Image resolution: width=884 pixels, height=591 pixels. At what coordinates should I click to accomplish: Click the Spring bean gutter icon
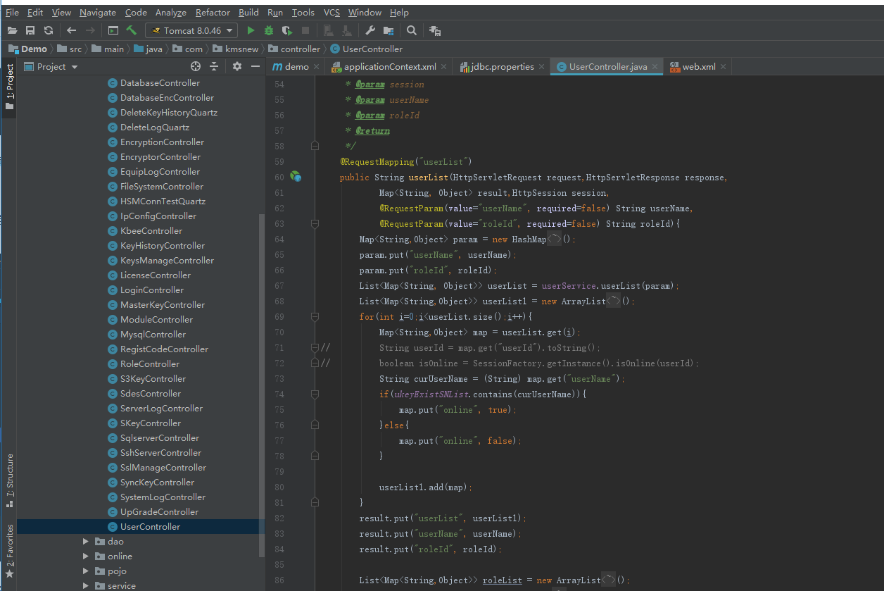[296, 178]
